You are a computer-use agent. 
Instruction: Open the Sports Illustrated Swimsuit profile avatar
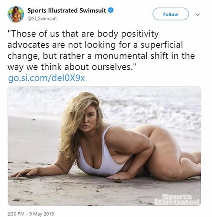[16, 14]
